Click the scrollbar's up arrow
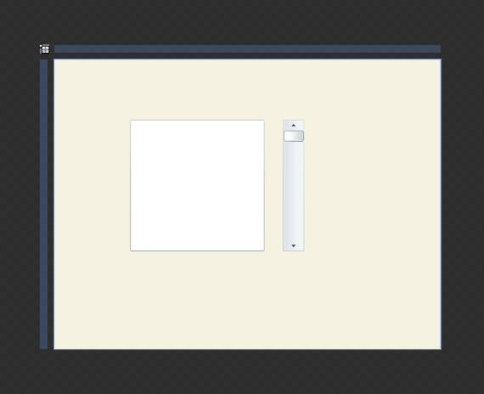Screen dimensions: 484x394 (x=294, y=126)
